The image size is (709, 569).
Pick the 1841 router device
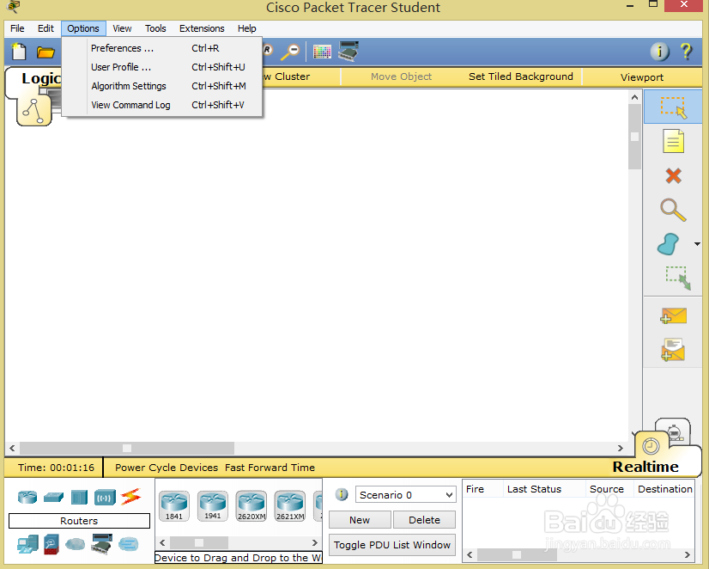[x=174, y=506]
